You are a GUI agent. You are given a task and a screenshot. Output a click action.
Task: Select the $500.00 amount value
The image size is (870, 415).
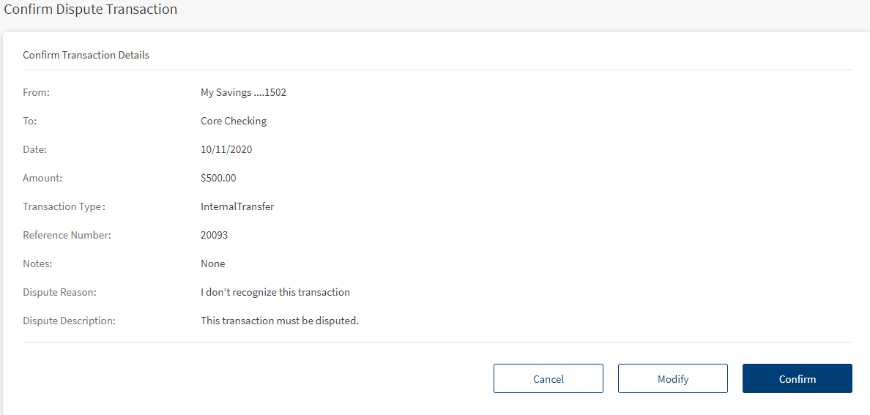click(218, 178)
